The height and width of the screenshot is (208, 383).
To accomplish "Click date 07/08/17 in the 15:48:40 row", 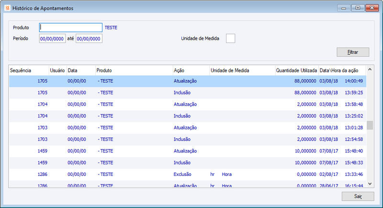I will click(329, 151).
